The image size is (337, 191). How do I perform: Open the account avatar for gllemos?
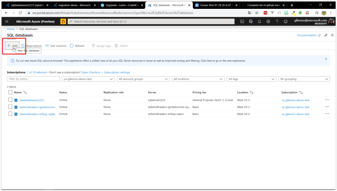pos(331,21)
